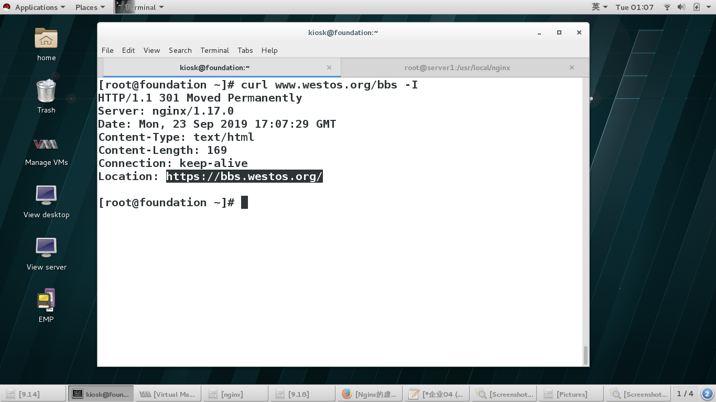Open the View menu

151,50
